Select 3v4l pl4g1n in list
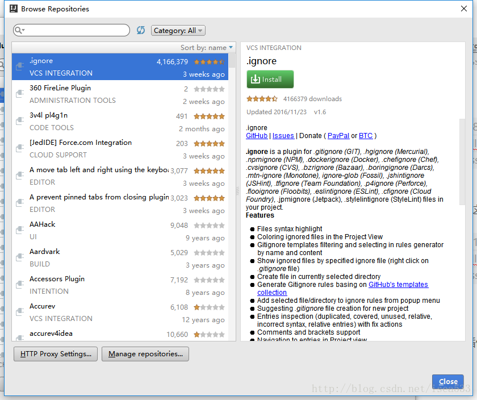 120,121
